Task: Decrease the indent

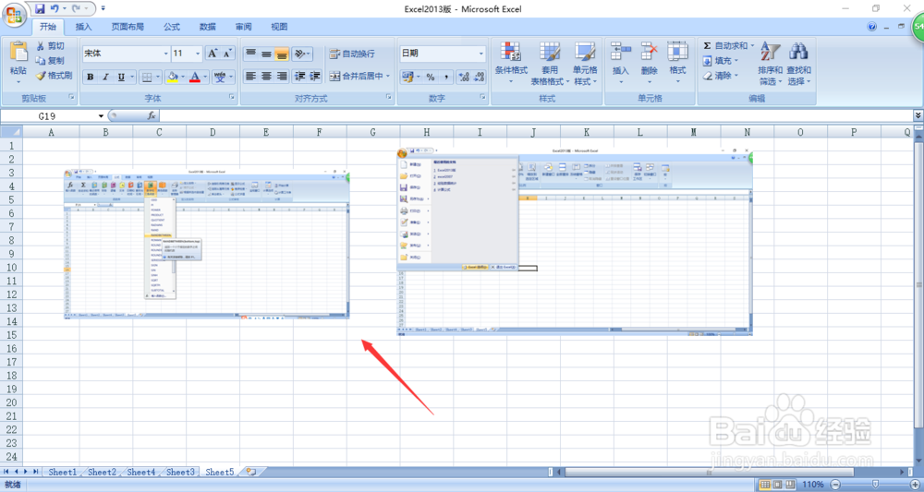Action: 300,76
